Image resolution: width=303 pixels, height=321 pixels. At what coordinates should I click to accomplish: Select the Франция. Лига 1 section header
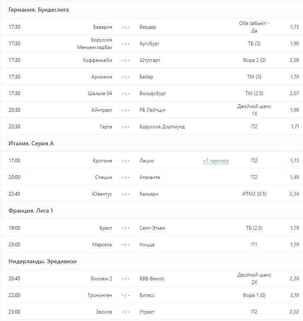coord(31,211)
